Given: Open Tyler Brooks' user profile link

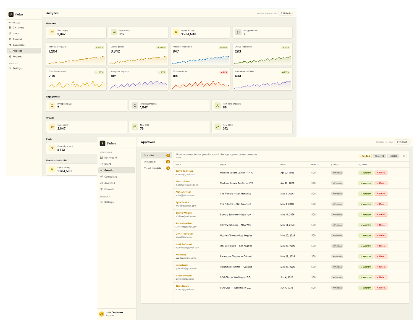Looking at the screenshot, I should coord(182,202).
